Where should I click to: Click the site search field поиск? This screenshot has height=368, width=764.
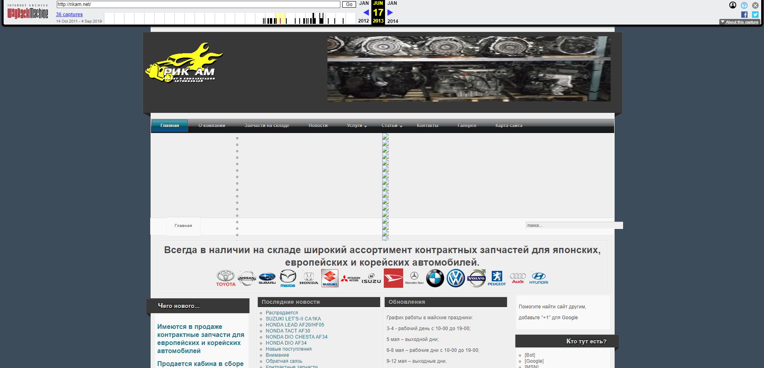[x=574, y=225]
